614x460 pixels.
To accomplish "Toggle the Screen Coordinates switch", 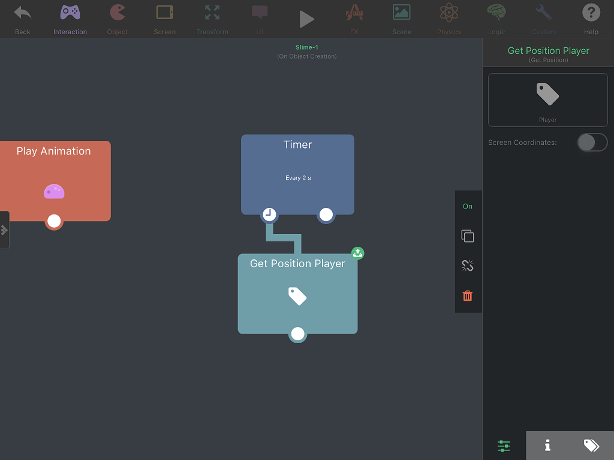I will pyautogui.click(x=592, y=143).
